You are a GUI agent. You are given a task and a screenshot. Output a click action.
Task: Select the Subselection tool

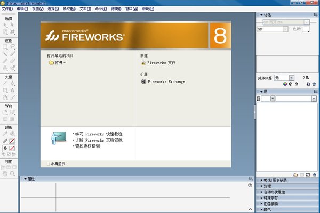pos(12,25)
